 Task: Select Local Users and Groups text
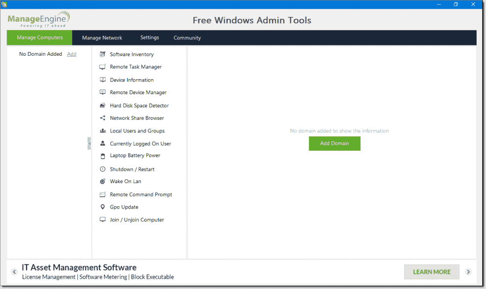point(137,131)
